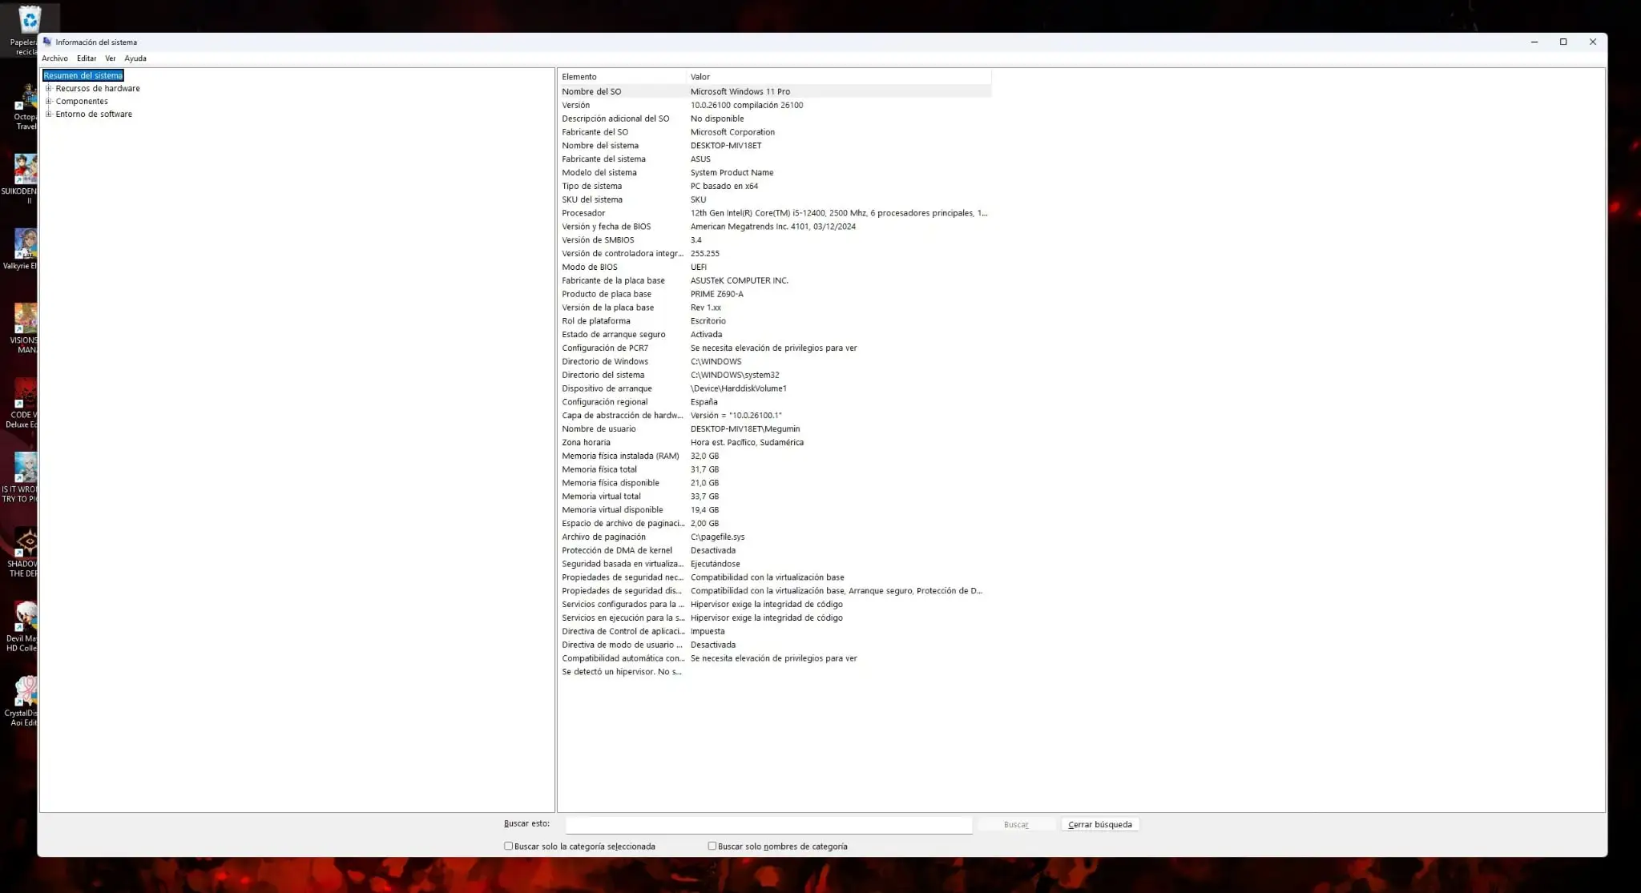Screen dimensions: 1641x893
Task: Select the Nombre de usuario row
Action: click(775, 428)
